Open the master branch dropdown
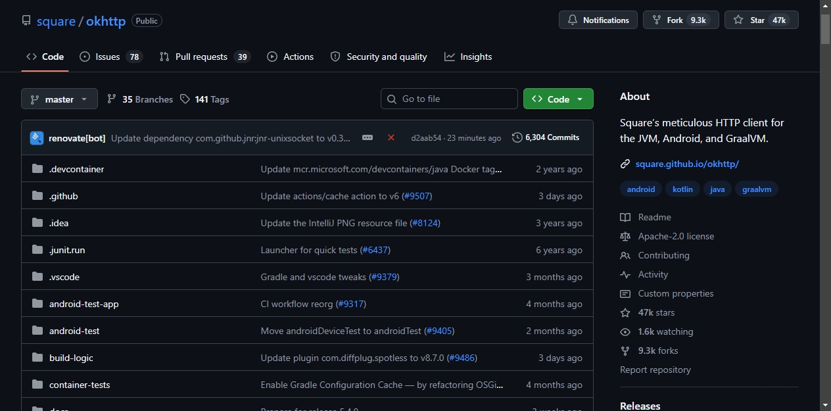Screen dimensions: 831x411 [x=59, y=99]
